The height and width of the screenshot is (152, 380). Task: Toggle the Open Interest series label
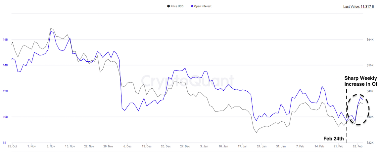[203, 6]
